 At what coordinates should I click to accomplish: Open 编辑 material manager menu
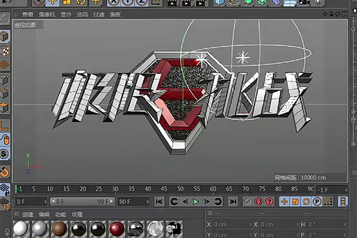point(44,215)
